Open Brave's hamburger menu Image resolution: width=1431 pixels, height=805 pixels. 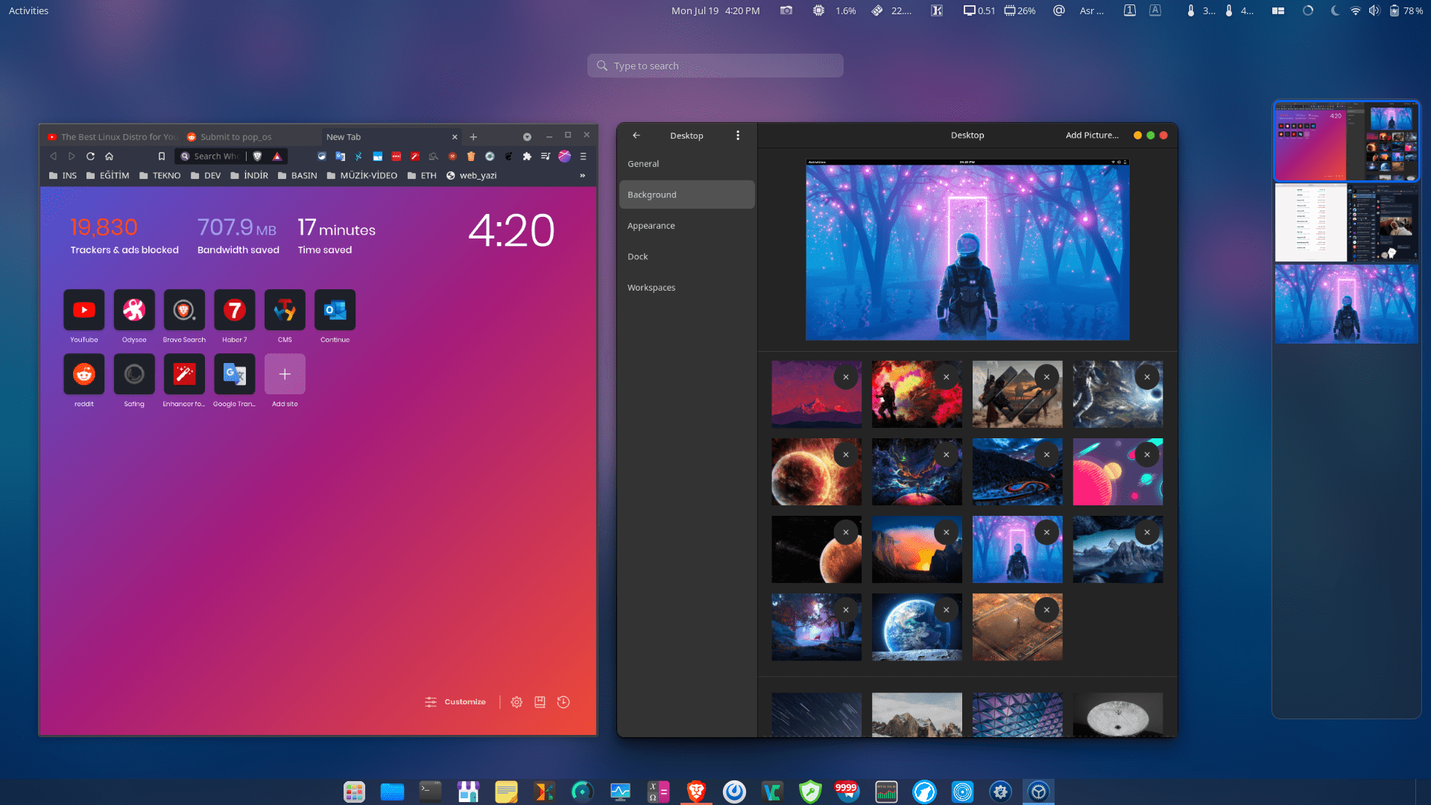click(x=583, y=157)
